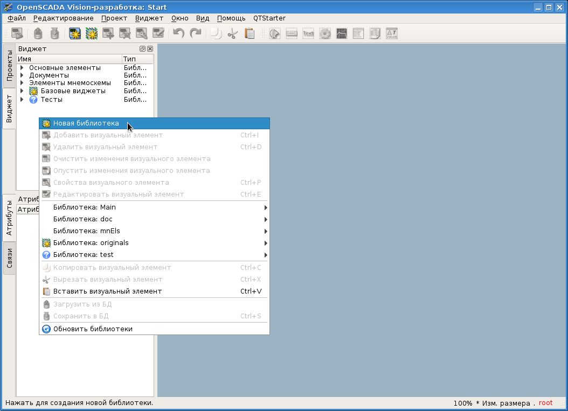
Task: Click the Save to DB toolbar icon
Action: pos(55,34)
